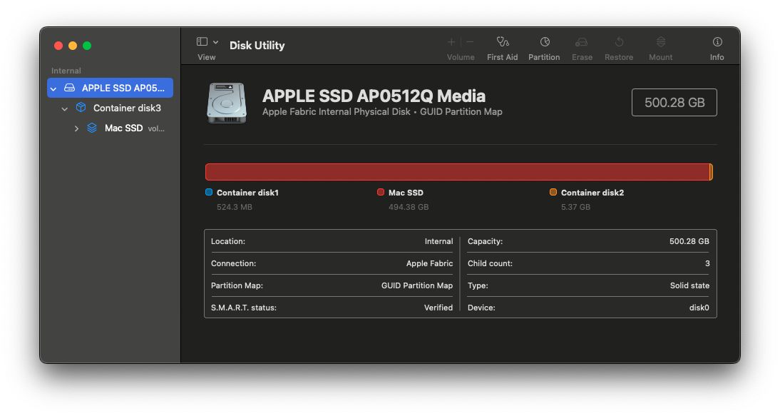Click the red Mac SSD legend swatch
This screenshot has height=416, width=780.
(x=381, y=192)
